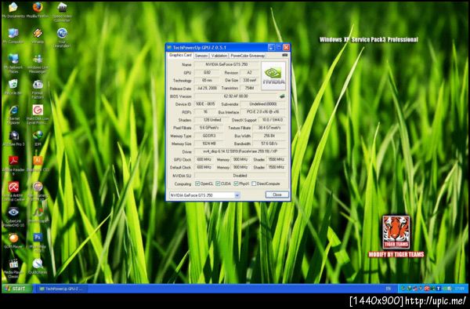Open My Network Places icon
The image size is (470, 309).
tap(13, 64)
